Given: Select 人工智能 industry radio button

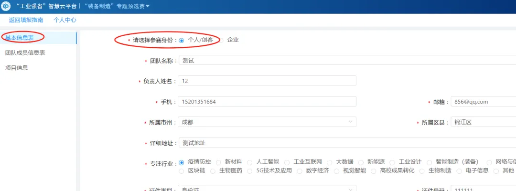Looking at the screenshot, I should pyautogui.click(x=250, y=162).
